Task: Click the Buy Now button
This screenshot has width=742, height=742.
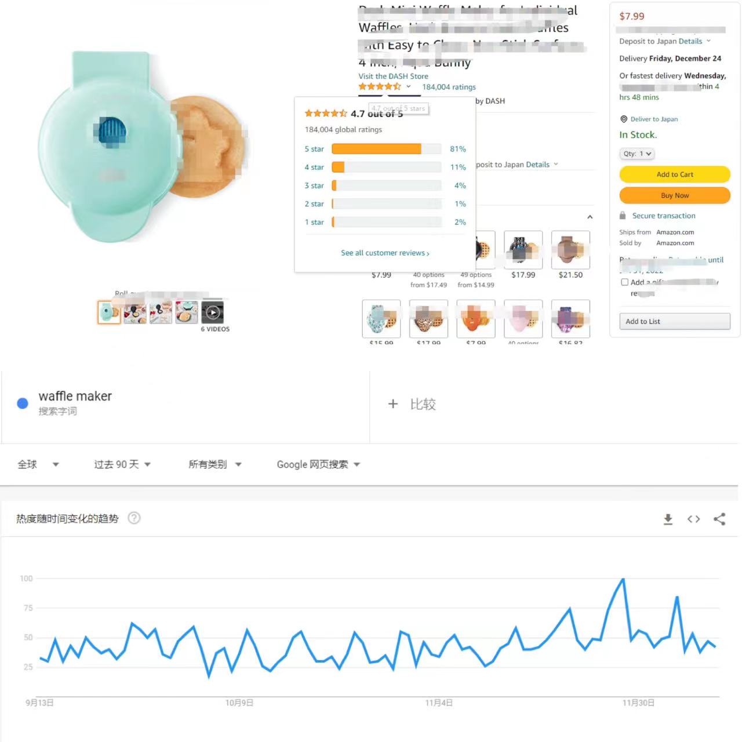Action: (x=675, y=195)
